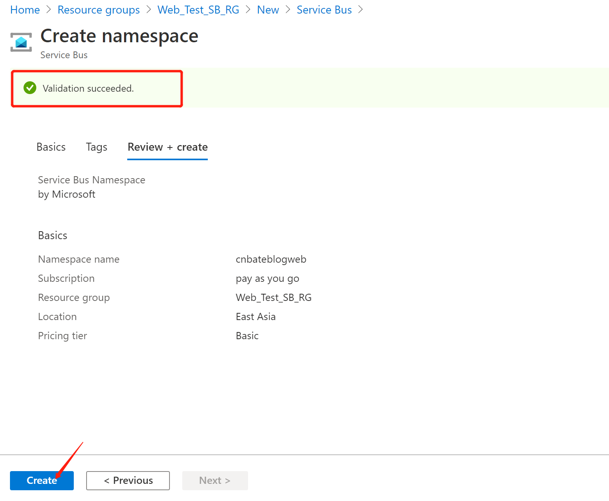Click the New breadcrumb link
Screen dimensions: 609x501
click(268, 10)
